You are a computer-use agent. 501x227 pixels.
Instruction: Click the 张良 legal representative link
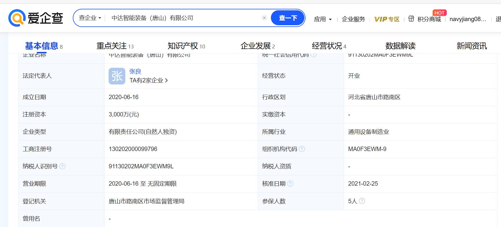click(x=135, y=71)
